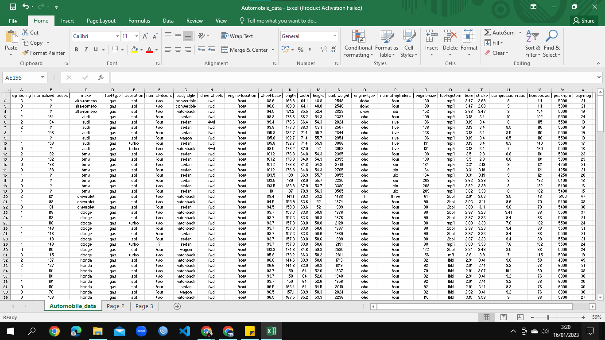Click the Insert Function fx button

click(101, 77)
